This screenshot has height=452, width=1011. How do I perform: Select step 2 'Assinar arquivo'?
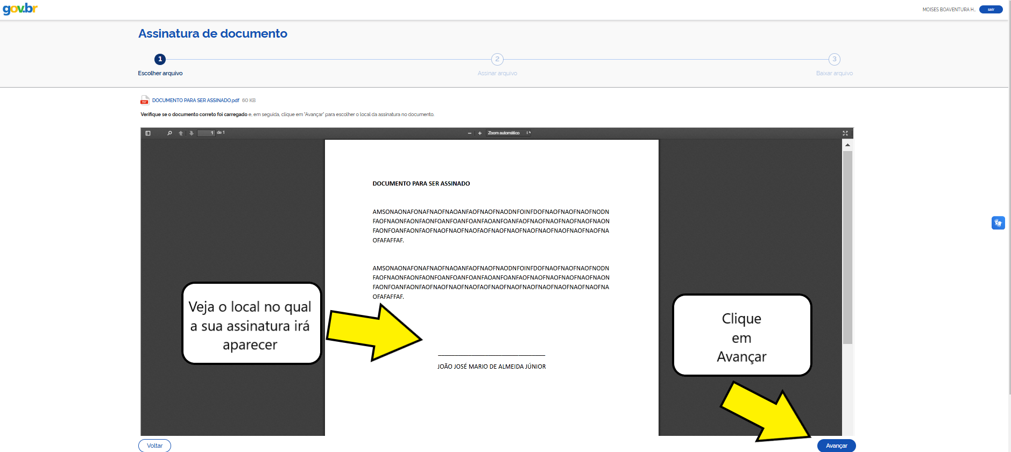tap(497, 60)
